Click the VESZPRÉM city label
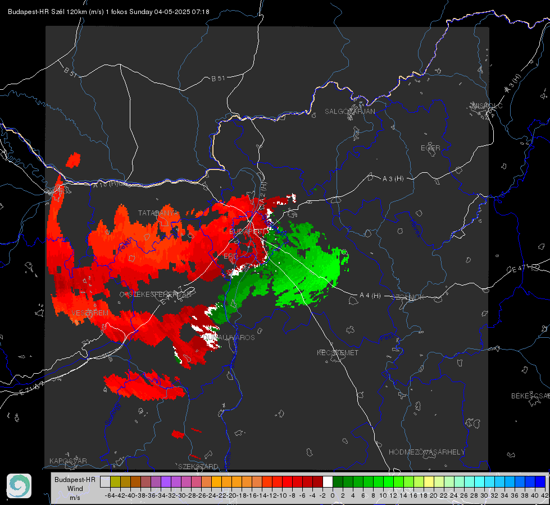 (x=90, y=313)
